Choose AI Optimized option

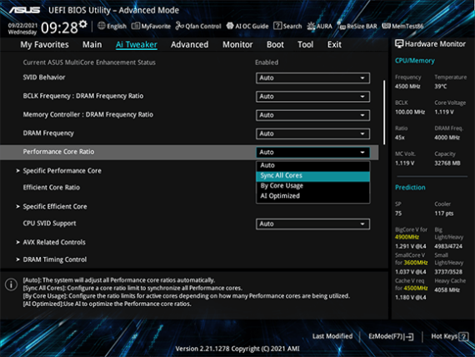312,196
